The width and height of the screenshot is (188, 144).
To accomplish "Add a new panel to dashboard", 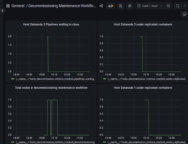I will coord(111,6).
